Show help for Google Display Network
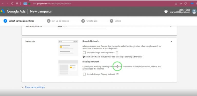Image resolution: width=197 pixels, height=96 pixels. (x=117, y=74)
